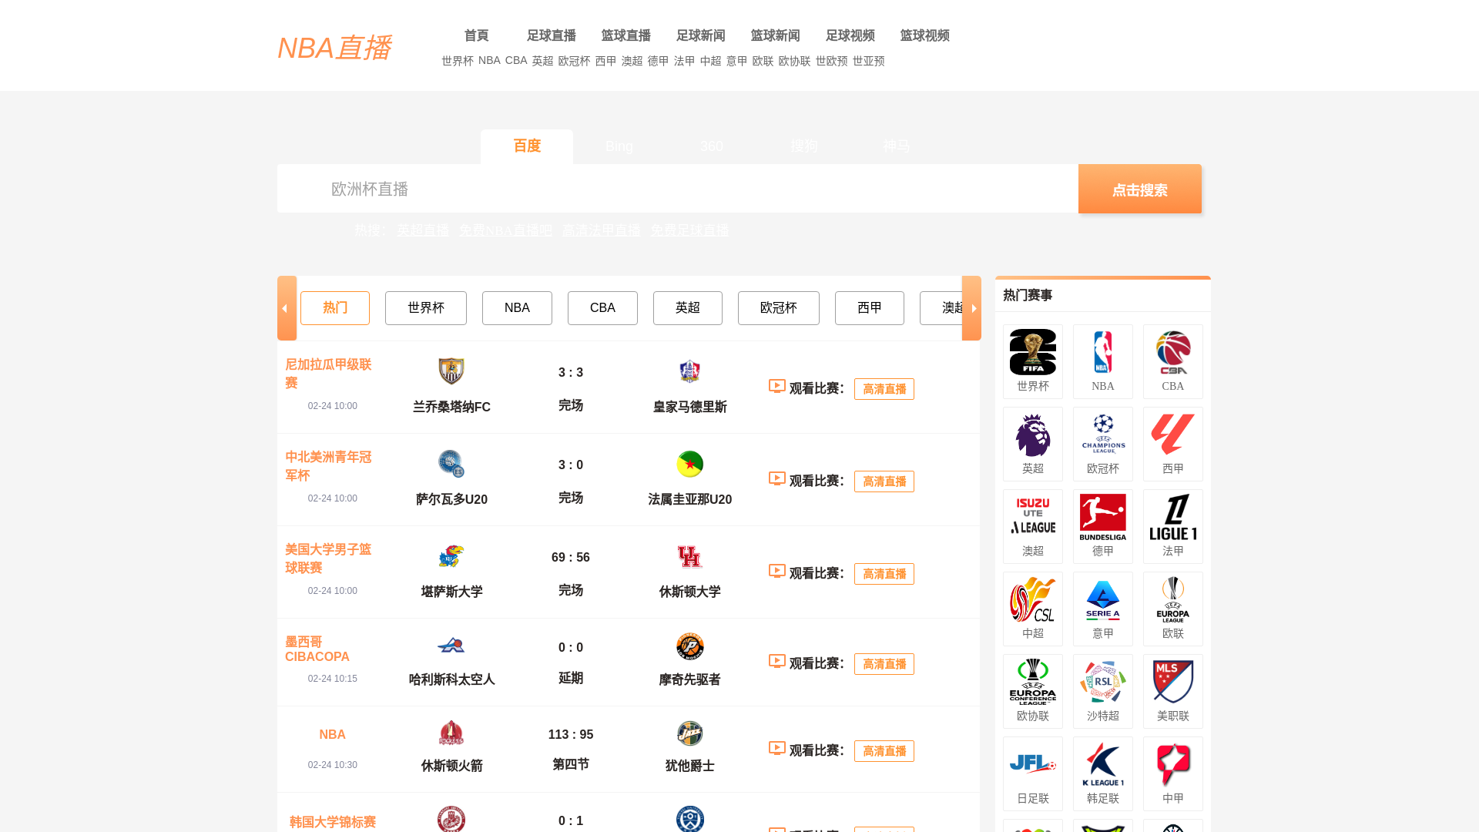Click the 犹他爵士 team logo
This screenshot has width=1479, height=832.
[x=689, y=733]
